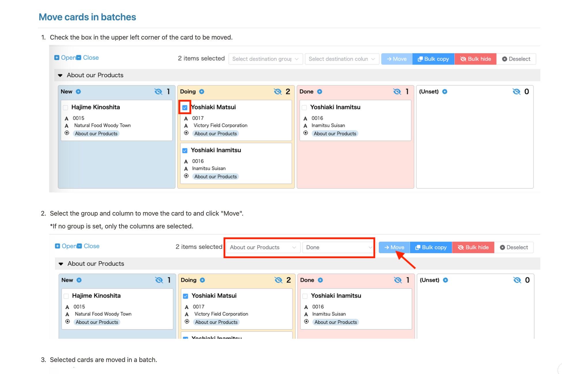Check the Hajime Kinoshita card in first board
This screenshot has height=374, width=562.
pyautogui.click(x=66, y=107)
